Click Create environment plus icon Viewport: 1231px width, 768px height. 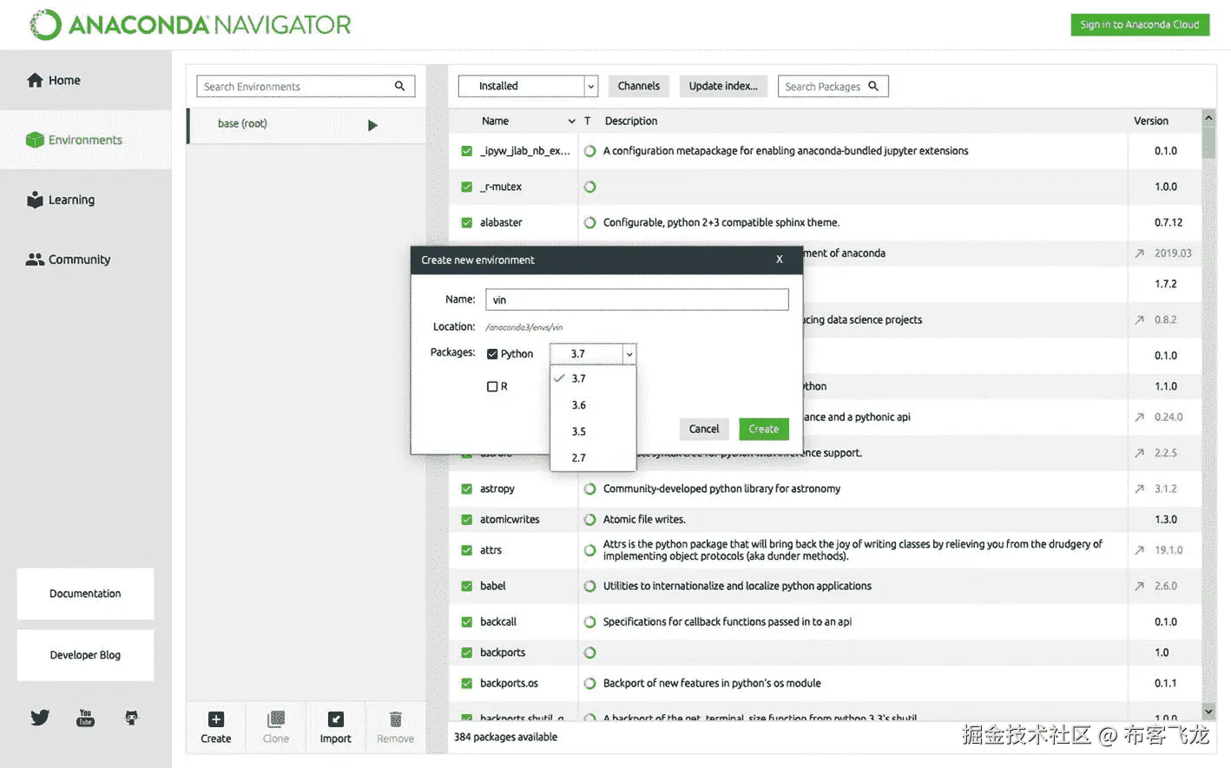216,719
